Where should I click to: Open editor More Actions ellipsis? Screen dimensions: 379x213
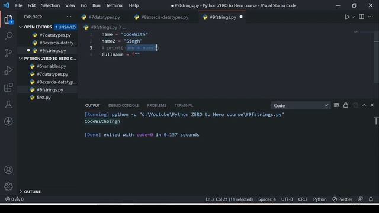click(x=371, y=17)
